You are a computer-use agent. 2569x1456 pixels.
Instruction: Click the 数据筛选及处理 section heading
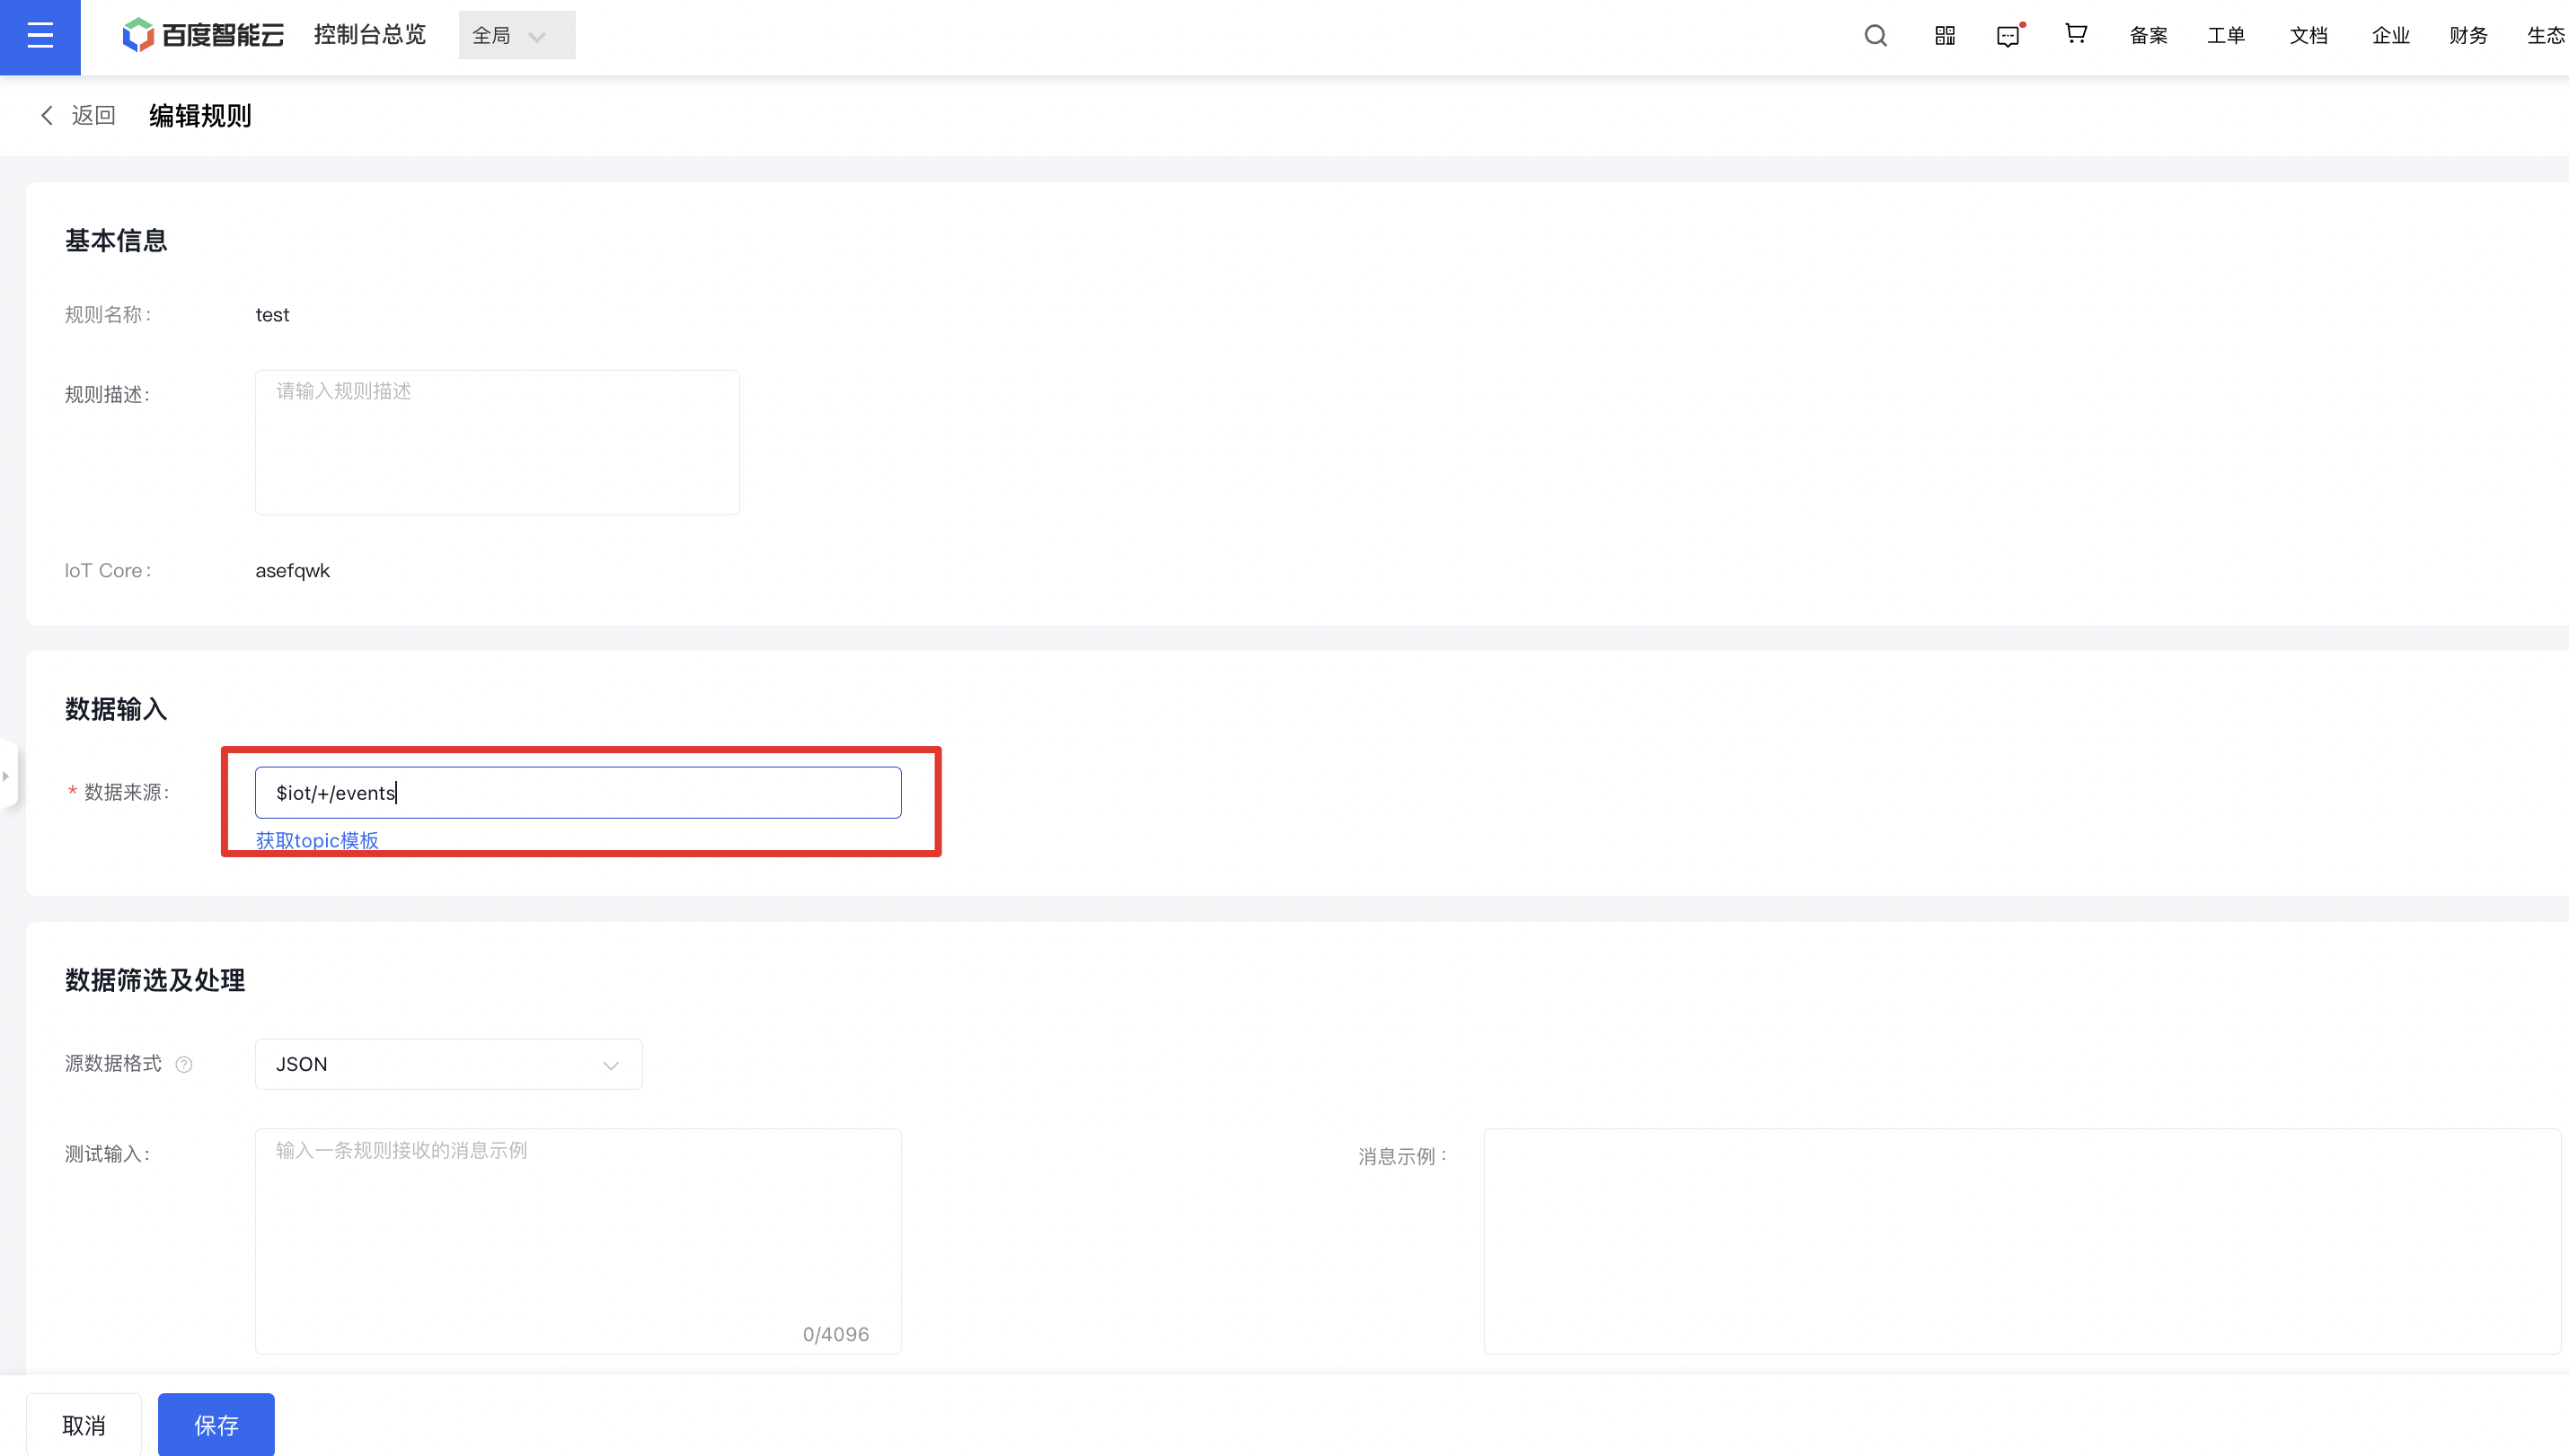tap(155, 980)
